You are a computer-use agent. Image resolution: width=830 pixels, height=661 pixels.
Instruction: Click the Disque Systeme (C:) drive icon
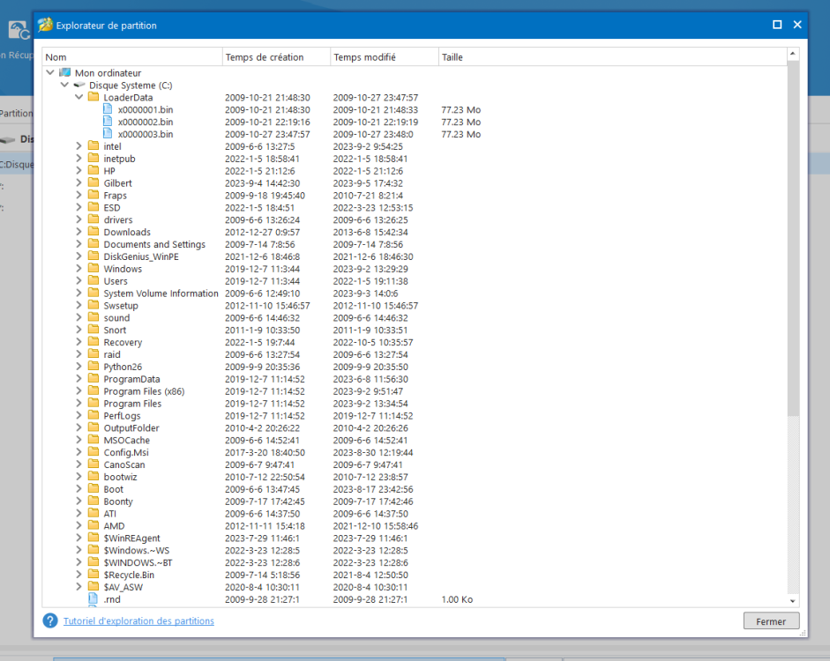79,85
